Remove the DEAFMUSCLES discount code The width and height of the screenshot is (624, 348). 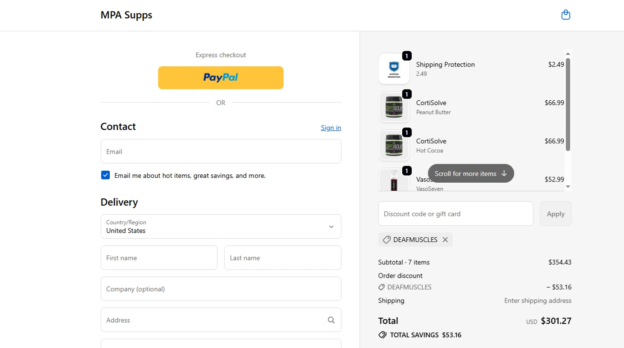[445, 240]
